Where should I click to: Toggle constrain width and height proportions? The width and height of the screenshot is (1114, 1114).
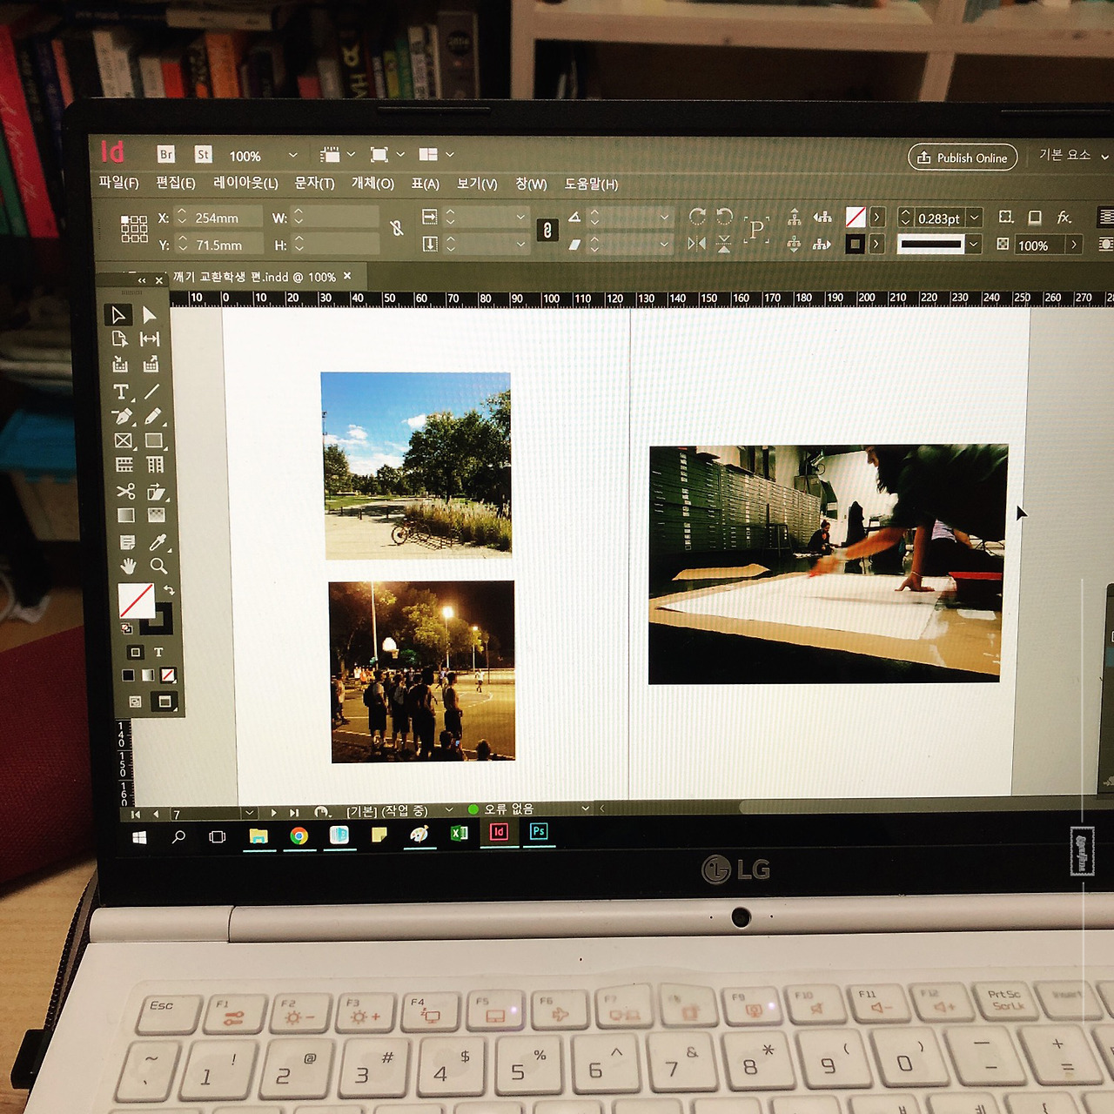[396, 228]
